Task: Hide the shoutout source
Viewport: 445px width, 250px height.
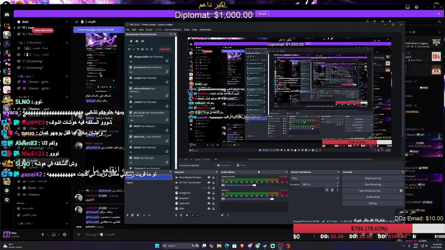Action: (x=209, y=198)
